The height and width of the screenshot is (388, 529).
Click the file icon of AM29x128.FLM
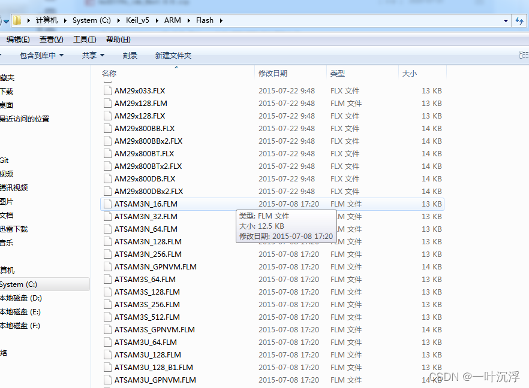click(107, 103)
